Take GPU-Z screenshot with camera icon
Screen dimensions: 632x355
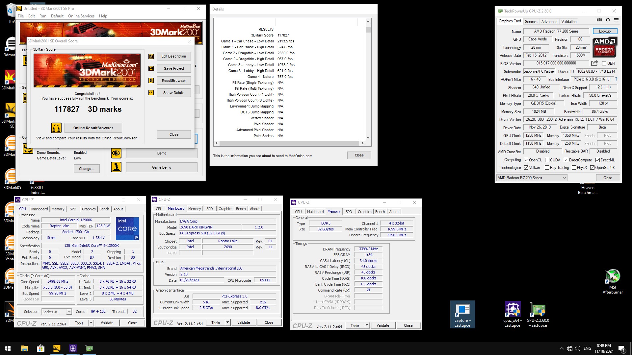599,20
